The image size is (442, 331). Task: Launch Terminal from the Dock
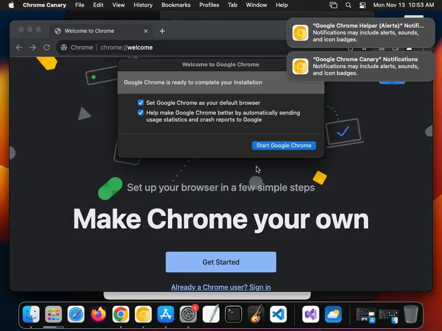[x=234, y=314]
